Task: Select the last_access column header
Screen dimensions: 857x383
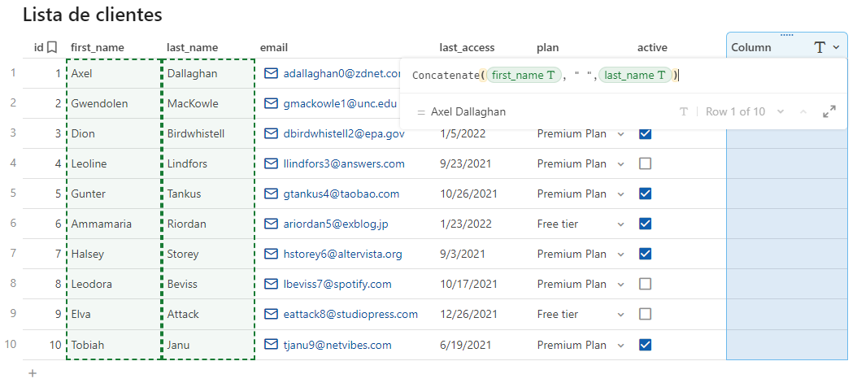Action: 467,47
